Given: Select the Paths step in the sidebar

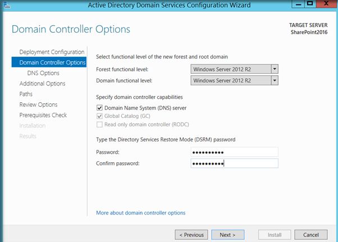Looking at the screenshot, I should tap(26, 94).
